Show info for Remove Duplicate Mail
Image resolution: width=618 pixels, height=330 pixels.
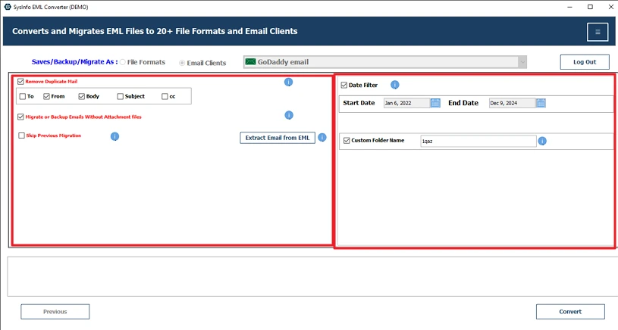[x=288, y=82]
